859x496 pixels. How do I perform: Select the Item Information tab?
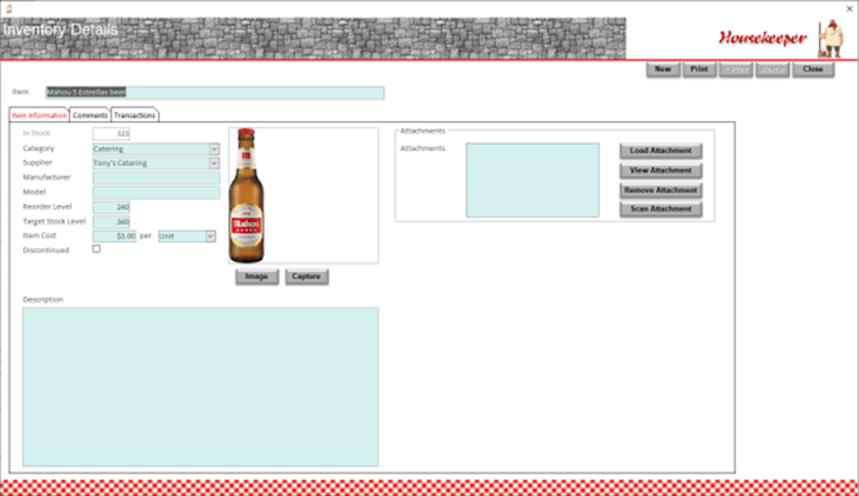pos(39,115)
